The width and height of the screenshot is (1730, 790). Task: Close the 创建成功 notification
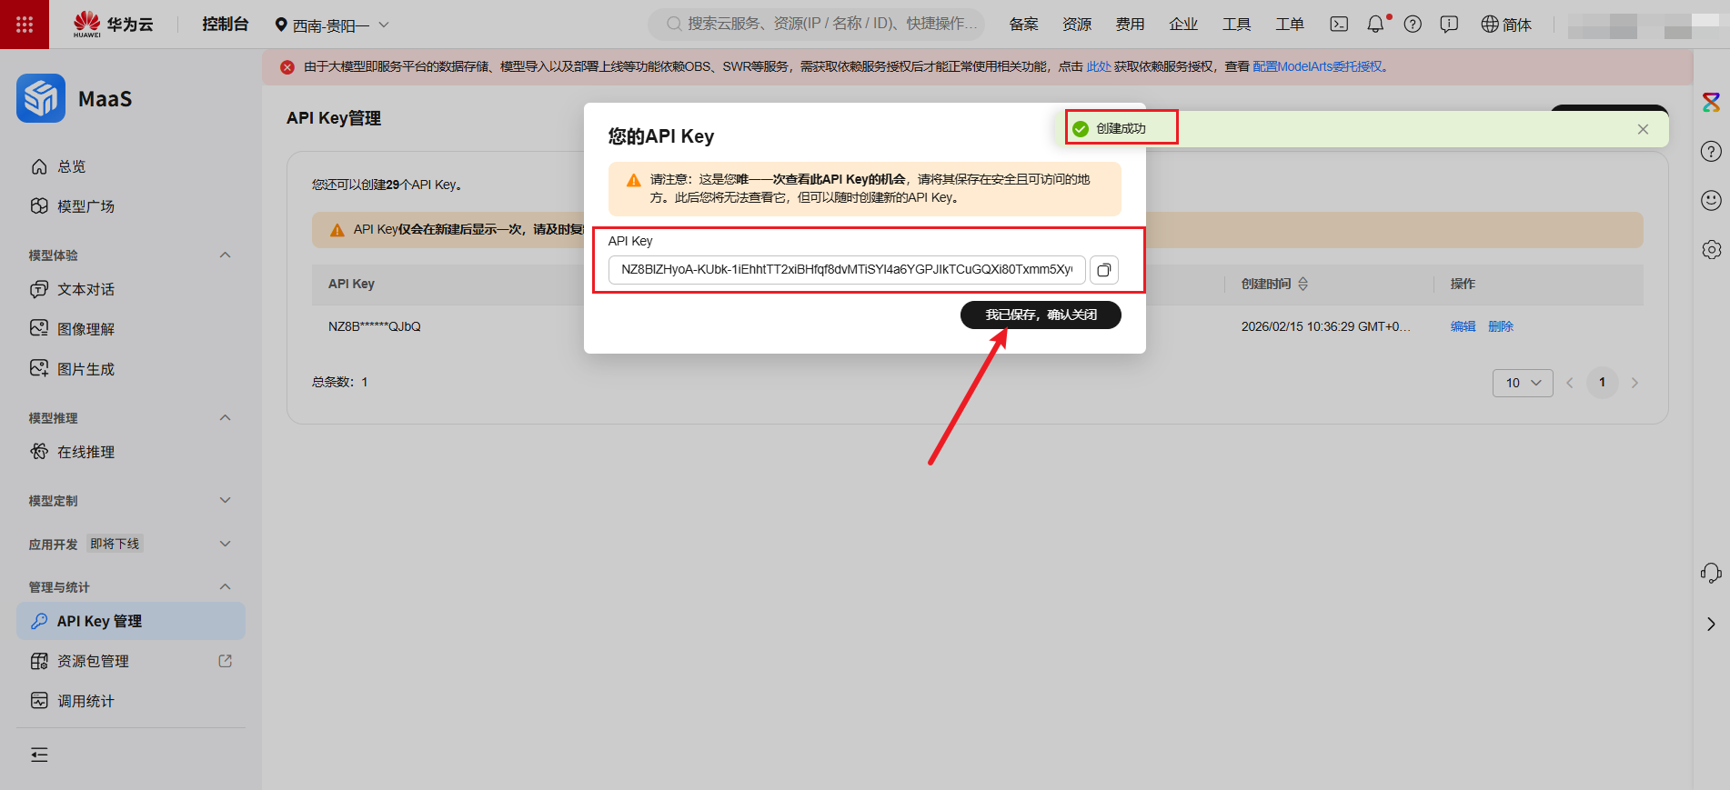point(1643,129)
